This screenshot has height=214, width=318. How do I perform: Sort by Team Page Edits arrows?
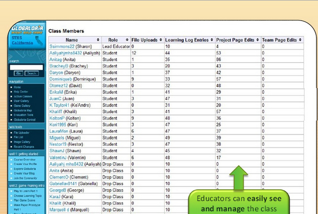(300, 40)
